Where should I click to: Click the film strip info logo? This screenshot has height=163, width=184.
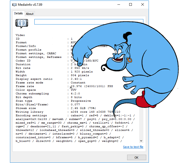tap(22, 23)
